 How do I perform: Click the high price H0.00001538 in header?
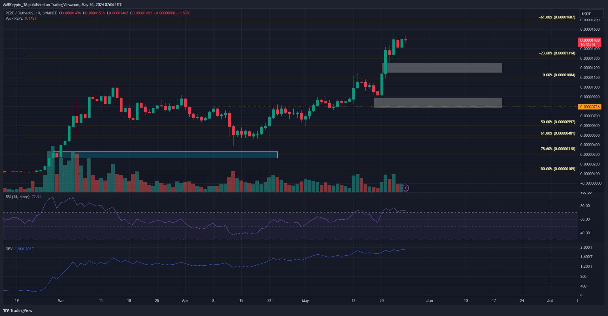[x=94, y=13]
